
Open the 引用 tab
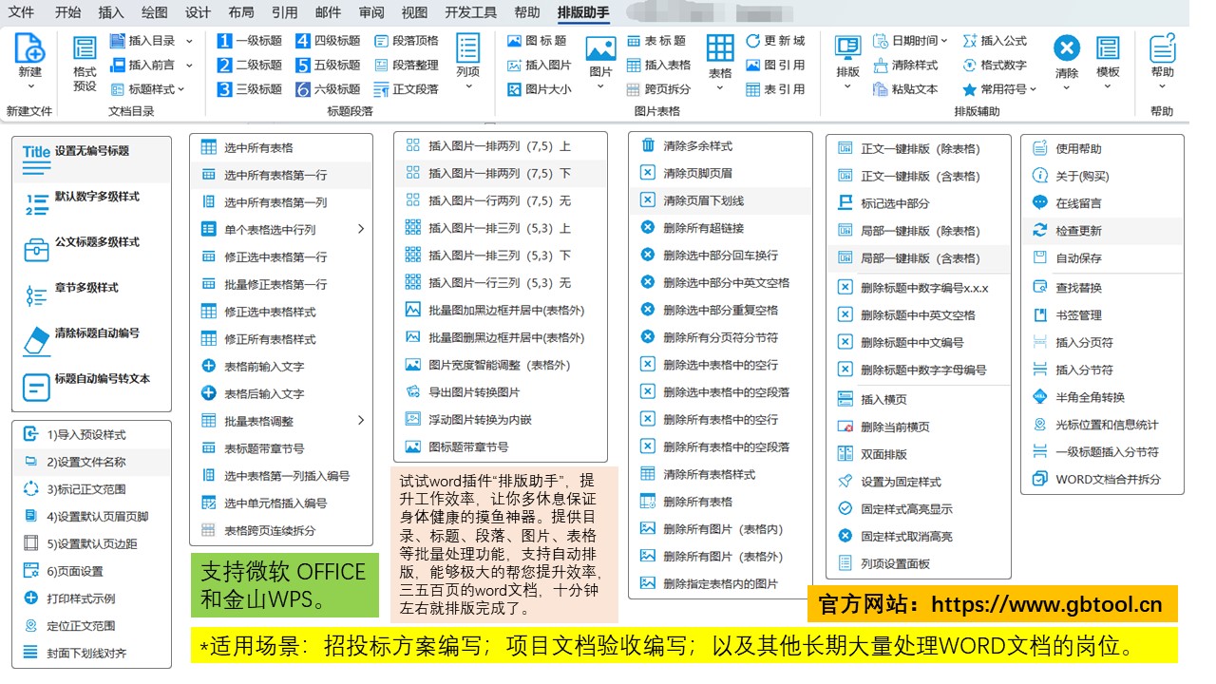coord(284,12)
